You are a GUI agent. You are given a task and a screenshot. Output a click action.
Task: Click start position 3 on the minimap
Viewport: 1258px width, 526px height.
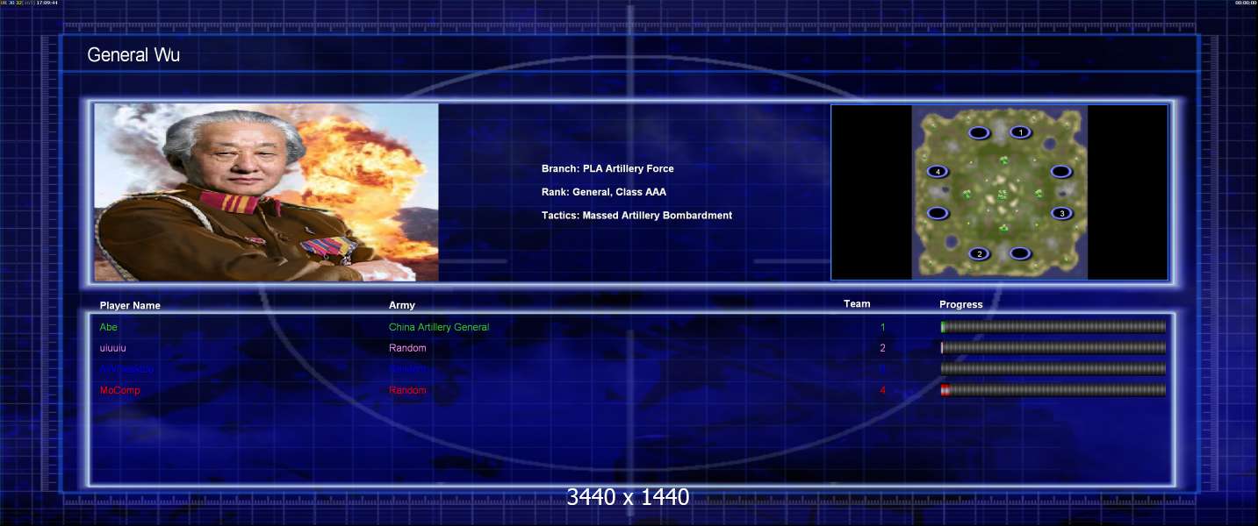click(x=1061, y=213)
